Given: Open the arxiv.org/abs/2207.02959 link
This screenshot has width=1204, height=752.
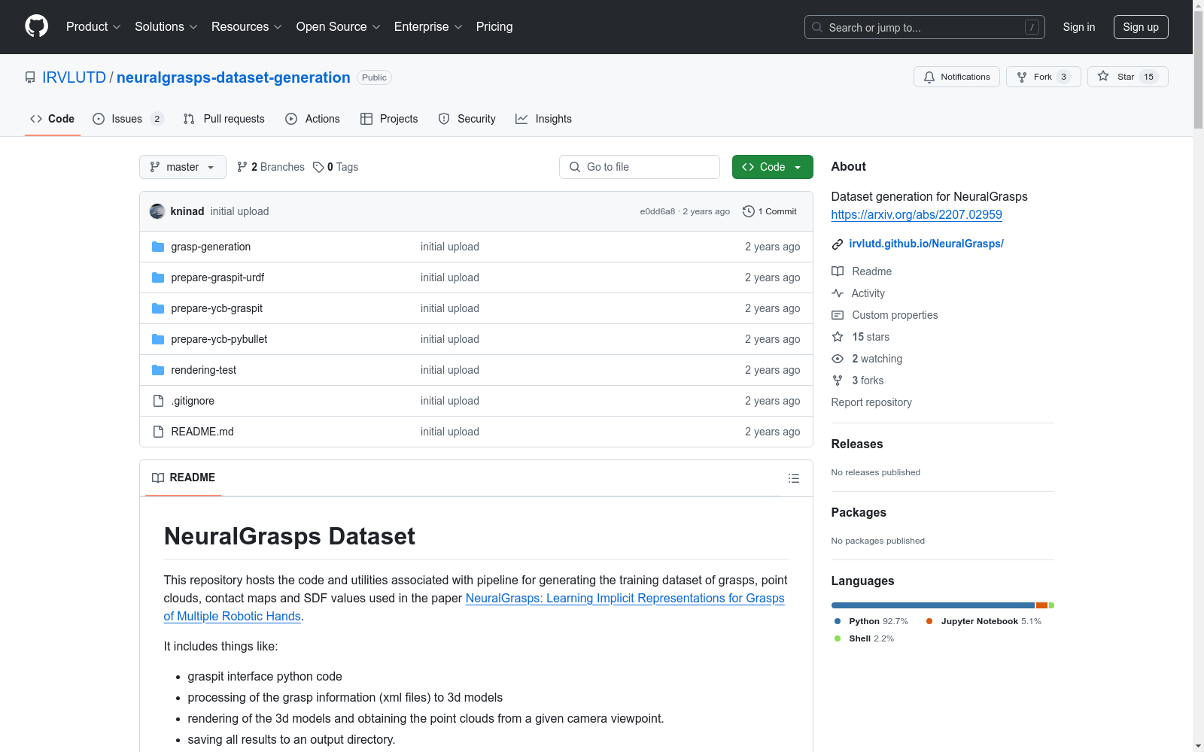Looking at the screenshot, I should [917, 214].
